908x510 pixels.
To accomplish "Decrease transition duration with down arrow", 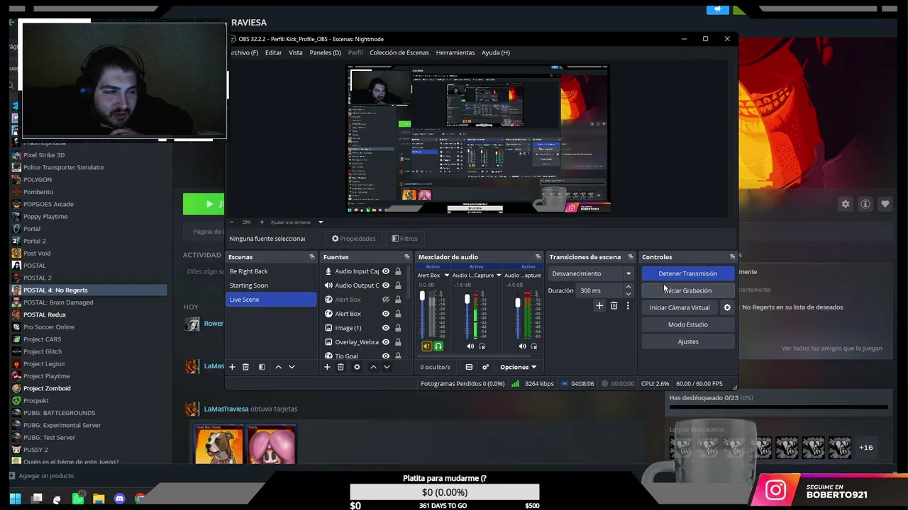I will pos(628,294).
